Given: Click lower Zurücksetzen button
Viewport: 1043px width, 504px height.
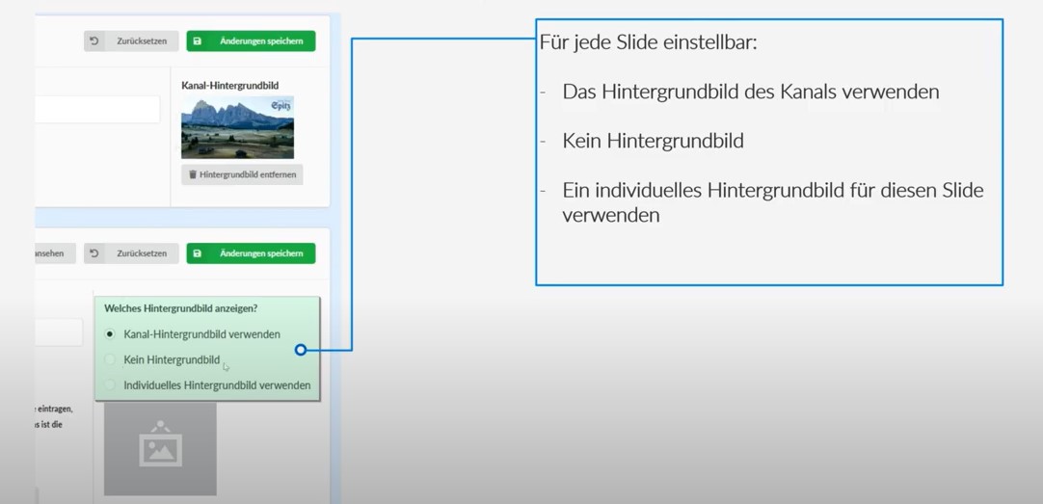Looking at the screenshot, I should coord(131,253).
